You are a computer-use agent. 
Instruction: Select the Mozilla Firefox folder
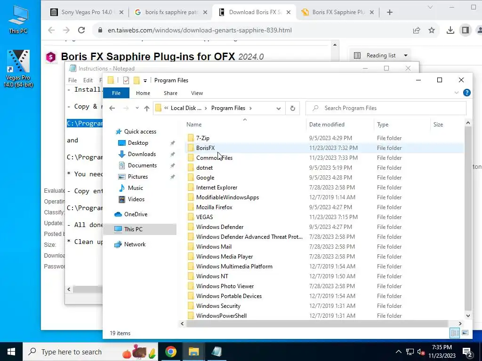pyautogui.click(x=214, y=207)
